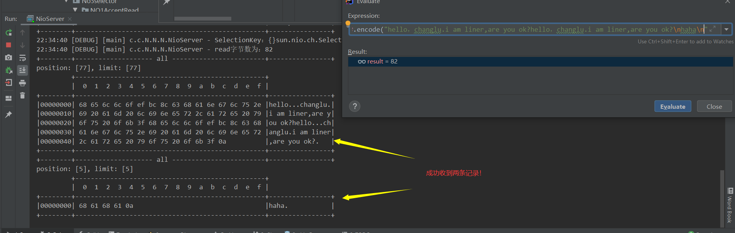Click 'position: [77], limit: [77]' text
735x233 pixels.
[89, 68]
